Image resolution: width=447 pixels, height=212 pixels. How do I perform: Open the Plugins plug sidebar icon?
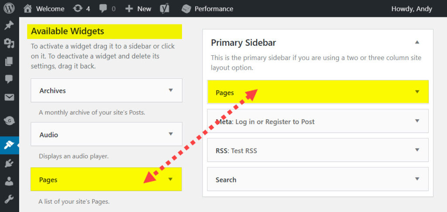pyautogui.click(x=9, y=163)
